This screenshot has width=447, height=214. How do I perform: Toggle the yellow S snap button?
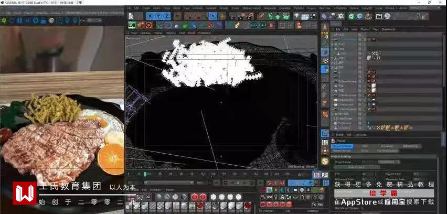(325, 162)
